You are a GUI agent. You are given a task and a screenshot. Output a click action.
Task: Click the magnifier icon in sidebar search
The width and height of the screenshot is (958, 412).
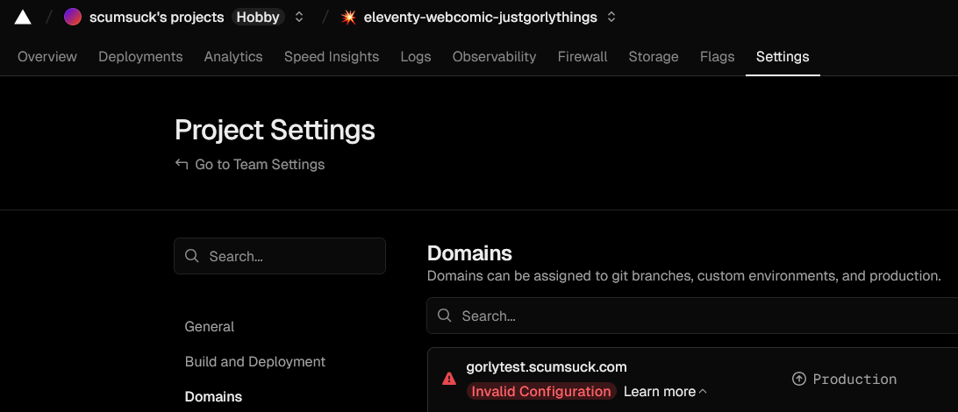[192, 256]
